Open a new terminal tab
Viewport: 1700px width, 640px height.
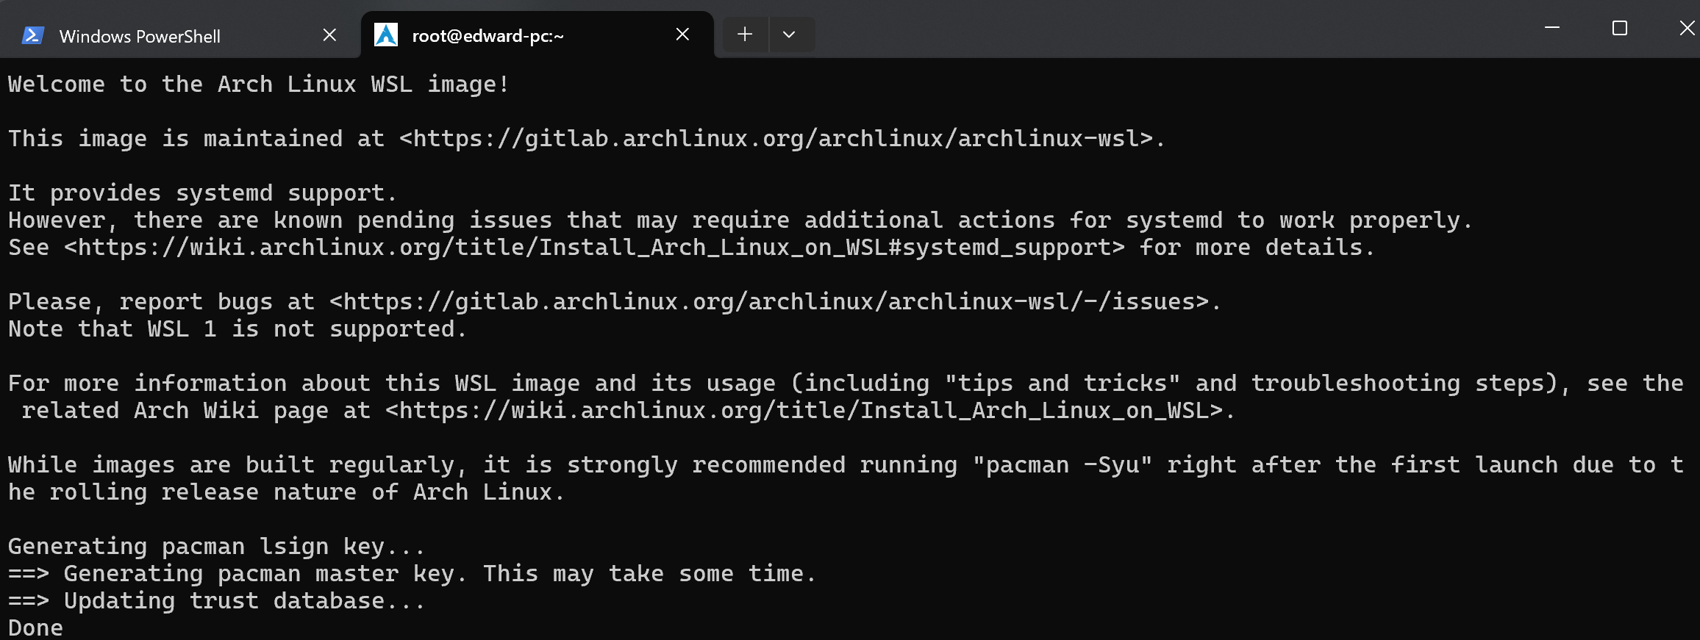coord(745,35)
